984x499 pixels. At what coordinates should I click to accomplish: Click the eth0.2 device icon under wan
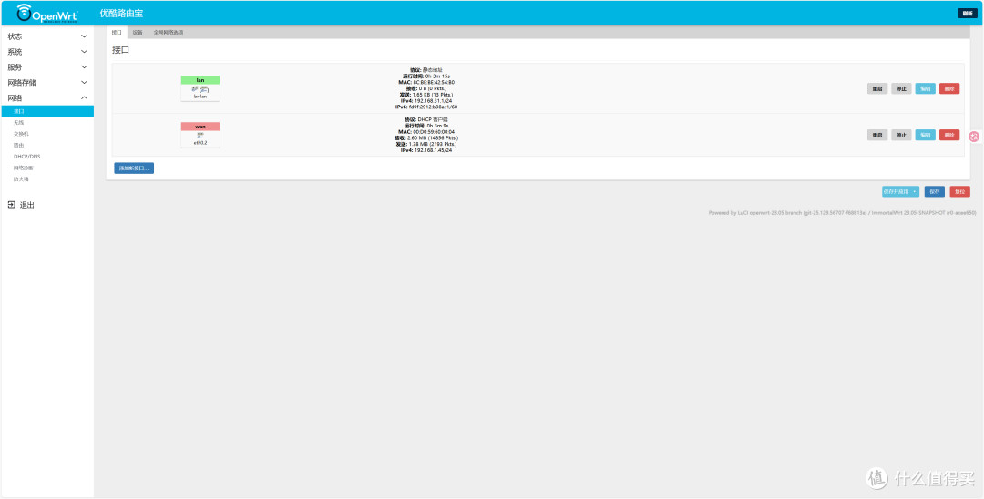200,136
